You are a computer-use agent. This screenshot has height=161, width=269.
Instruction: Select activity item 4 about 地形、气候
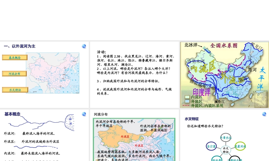click(134, 91)
